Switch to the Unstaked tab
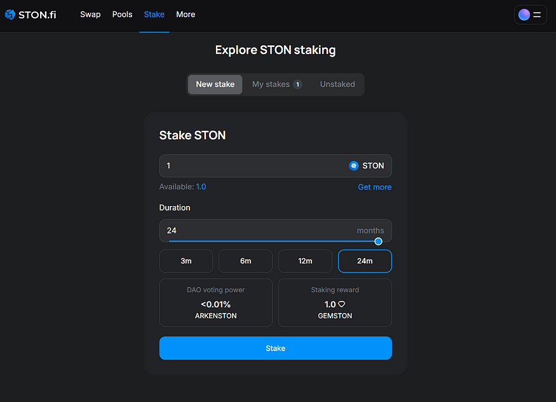This screenshot has width=556, height=402. 337,85
